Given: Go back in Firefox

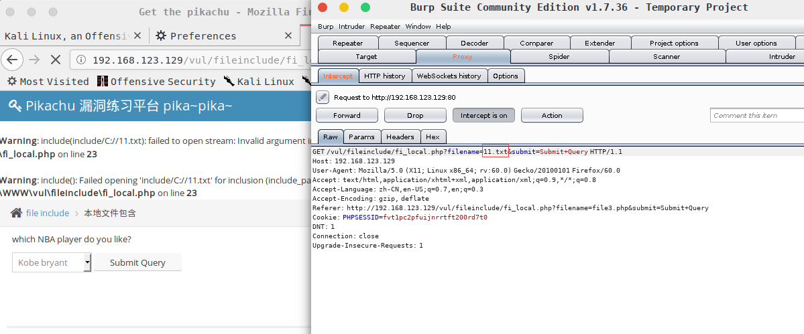Looking at the screenshot, I should [x=11, y=60].
